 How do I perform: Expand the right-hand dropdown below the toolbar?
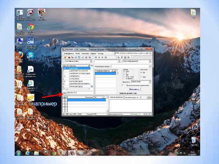pos(150,61)
